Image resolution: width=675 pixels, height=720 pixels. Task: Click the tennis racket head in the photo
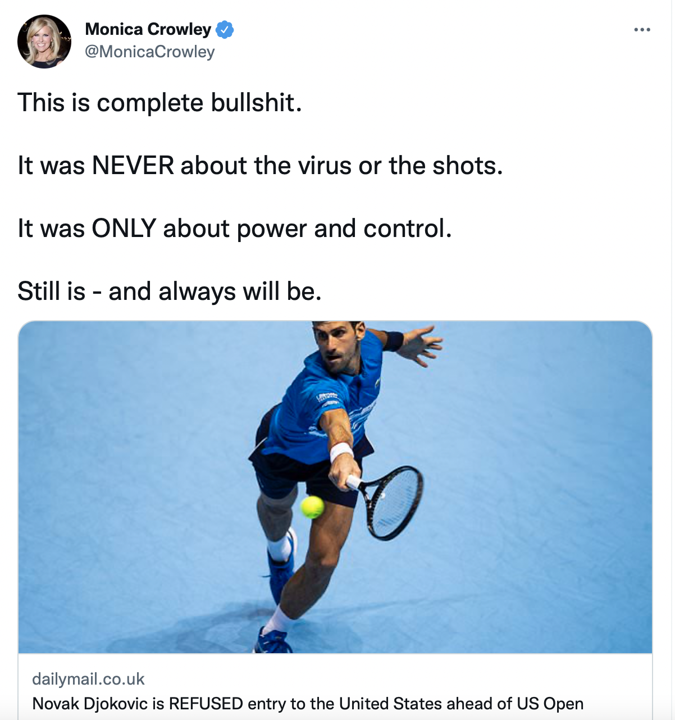click(x=394, y=502)
